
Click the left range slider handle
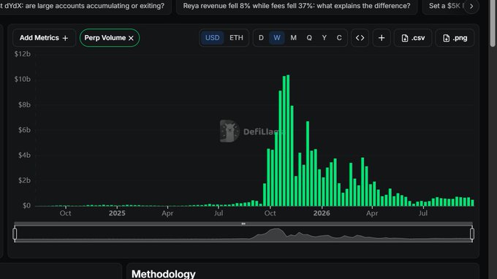15,234
